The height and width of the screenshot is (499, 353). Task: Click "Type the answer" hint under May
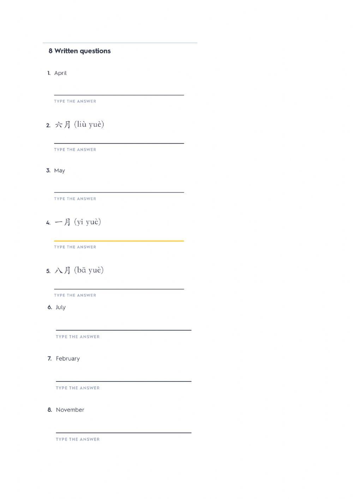75,199
